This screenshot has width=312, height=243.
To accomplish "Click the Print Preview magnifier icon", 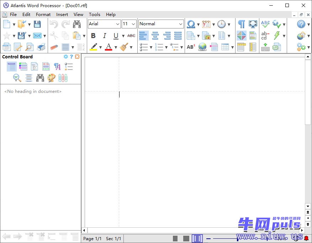I will (30, 47).
